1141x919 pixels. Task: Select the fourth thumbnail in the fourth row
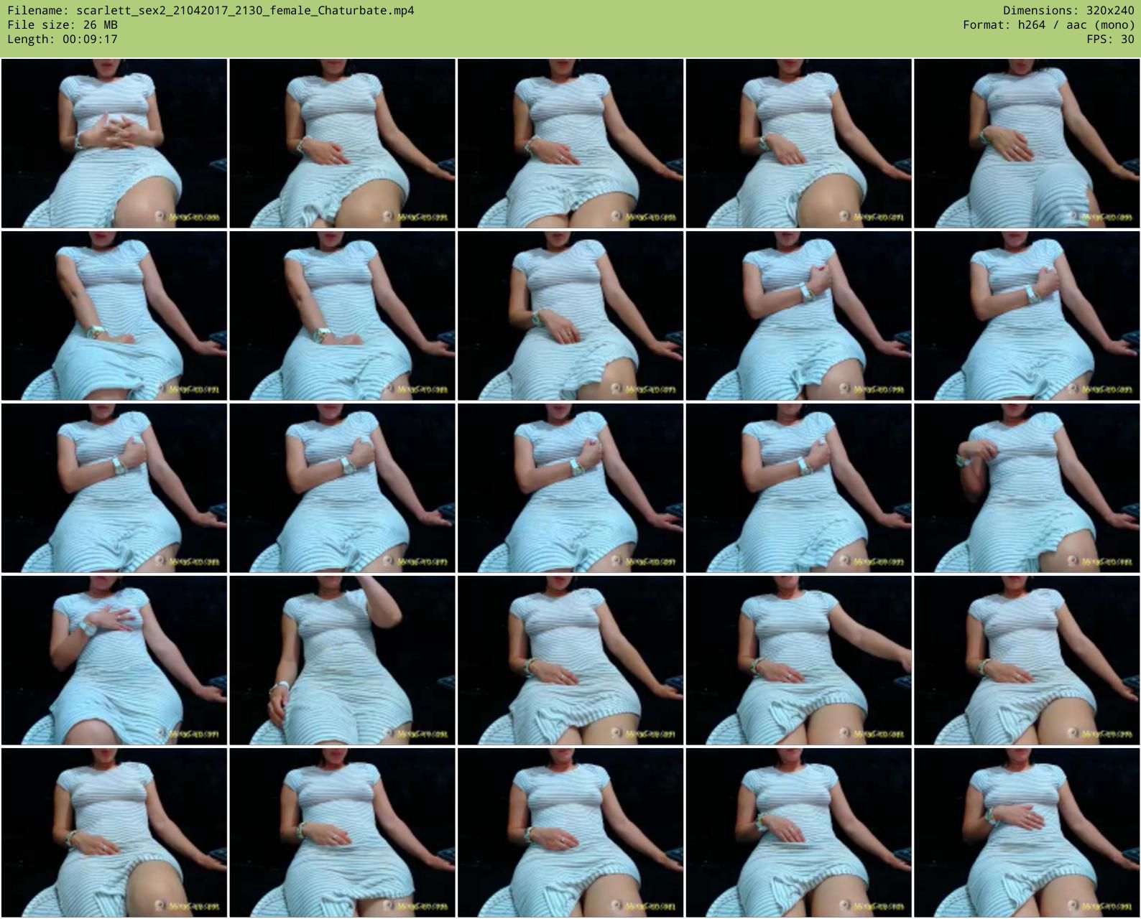[x=798, y=661]
